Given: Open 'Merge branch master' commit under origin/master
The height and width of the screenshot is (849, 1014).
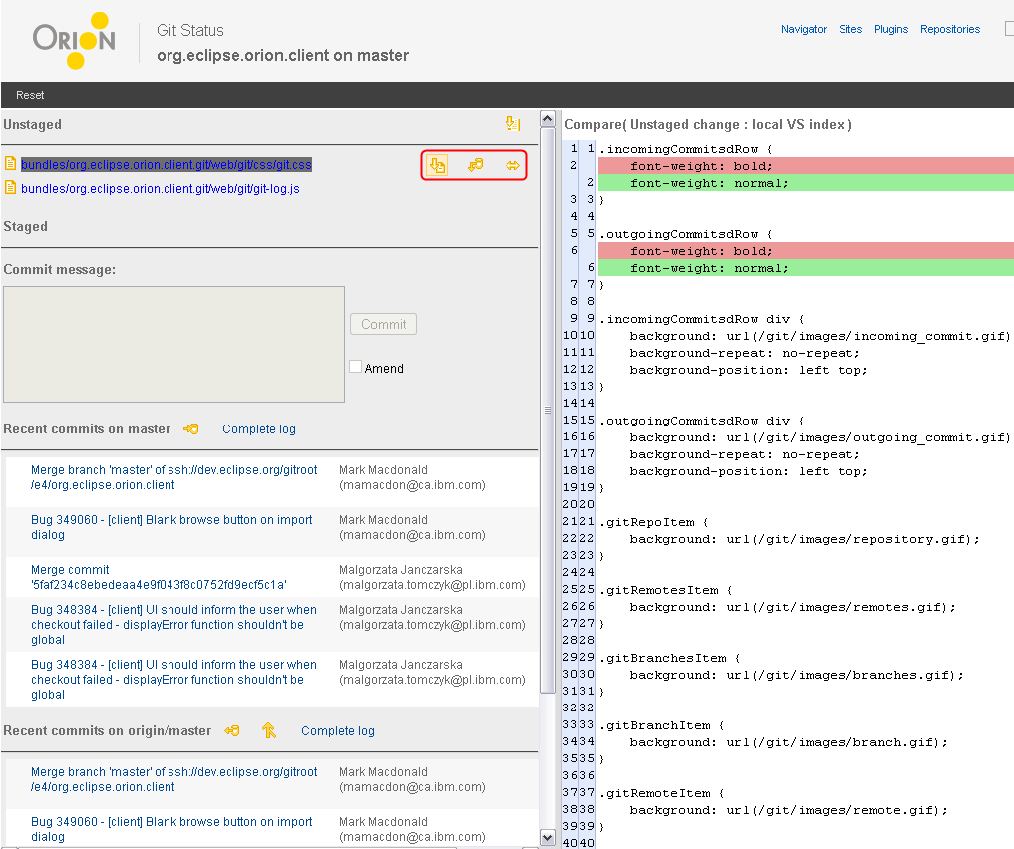Looking at the screenshot, I should pyautogui.click(x=173, y=779).
